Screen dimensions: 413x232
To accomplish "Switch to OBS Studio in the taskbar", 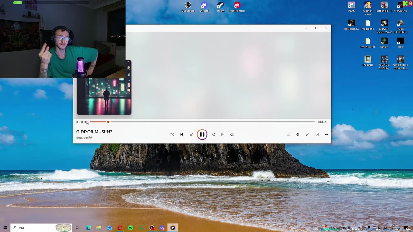I will tap(152, 228).
